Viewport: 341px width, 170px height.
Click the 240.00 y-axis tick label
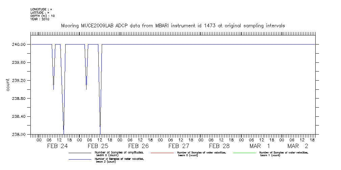[x=19, y=45]
